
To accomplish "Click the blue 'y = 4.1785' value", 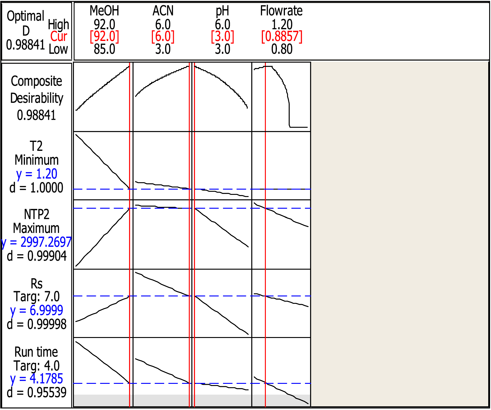I will (37, 379).
